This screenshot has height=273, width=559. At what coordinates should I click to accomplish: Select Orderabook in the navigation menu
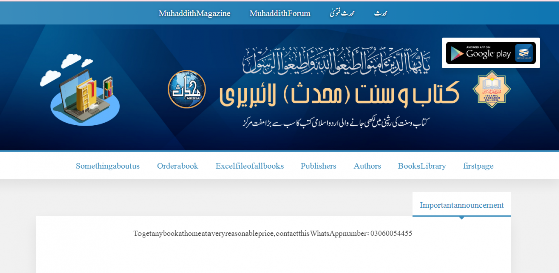pyautogui.click(x=177, y=166)
